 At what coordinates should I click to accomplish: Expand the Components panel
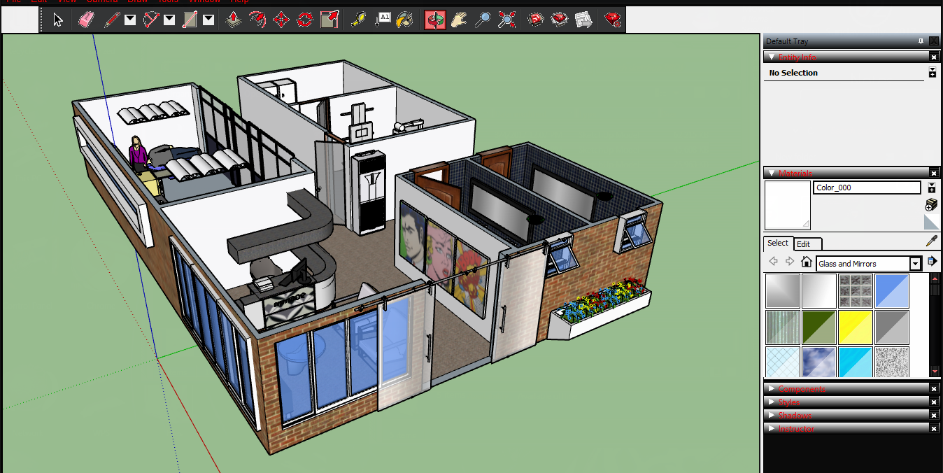coord(771,388)
